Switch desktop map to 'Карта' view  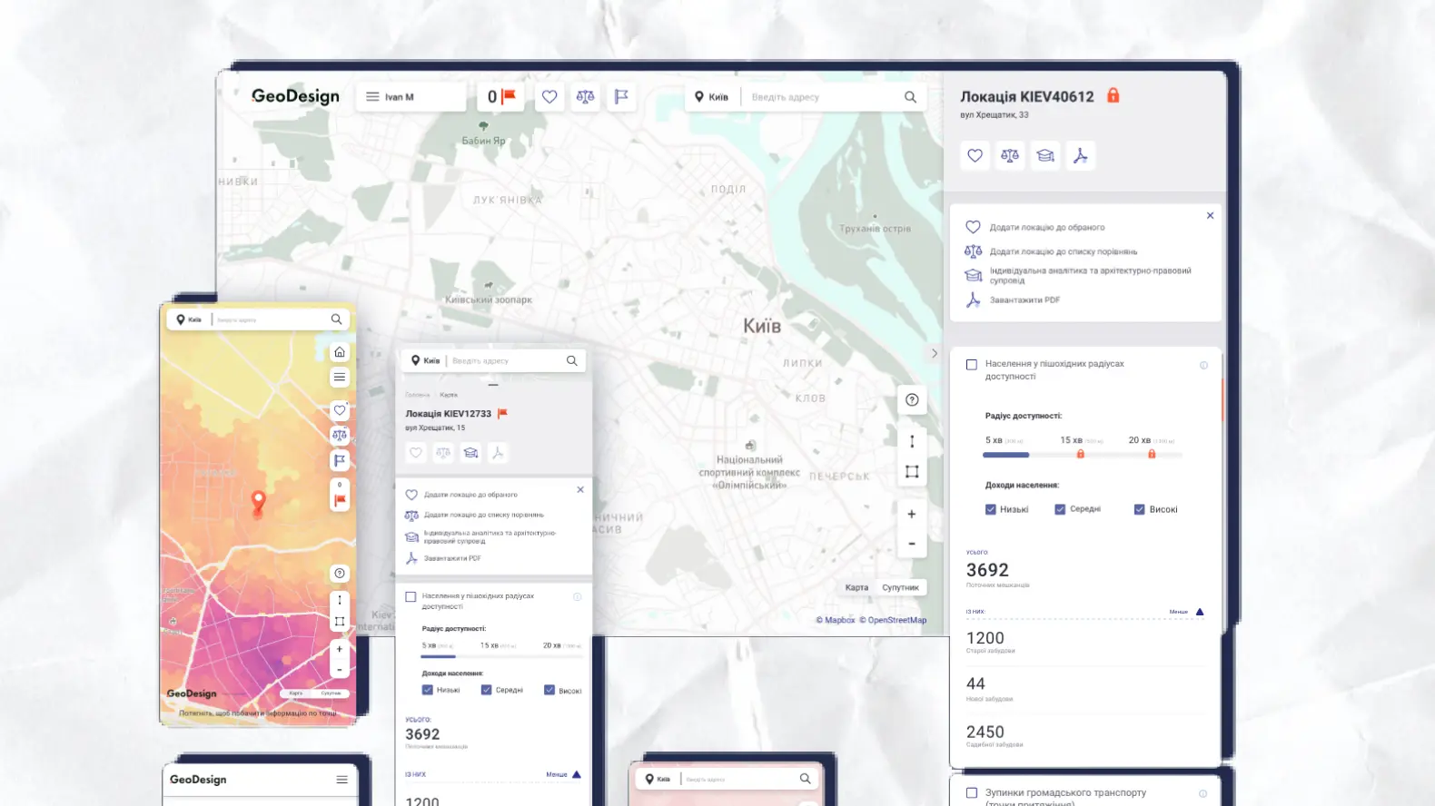[856, 587]
